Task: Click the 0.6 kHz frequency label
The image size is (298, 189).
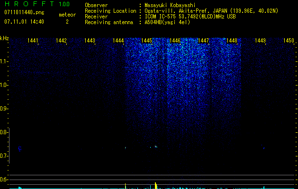Action: (x=3, y=180)
